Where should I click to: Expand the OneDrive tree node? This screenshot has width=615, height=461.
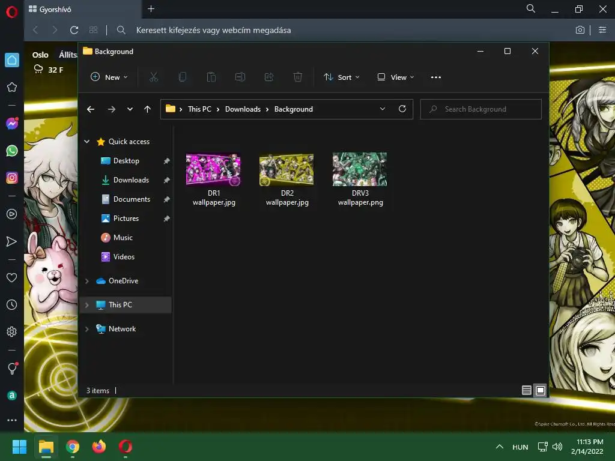click(x=87, y=281)
